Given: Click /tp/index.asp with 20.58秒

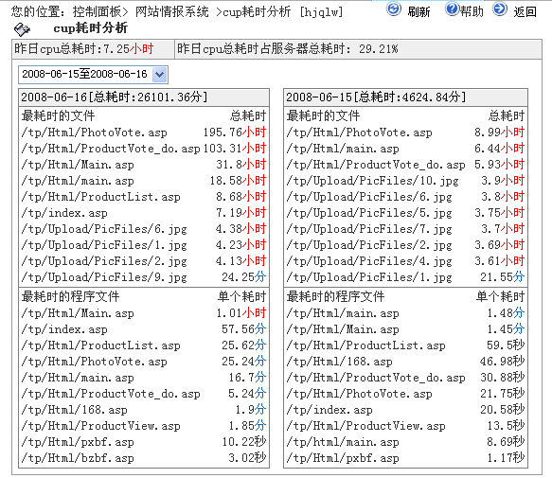Looking at the screenshot, I should click(x=405, y=410).
